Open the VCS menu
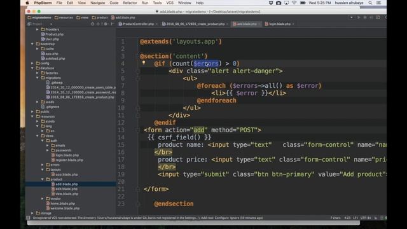The height and width of the screenshot is (229, 407). pos(170,3)
